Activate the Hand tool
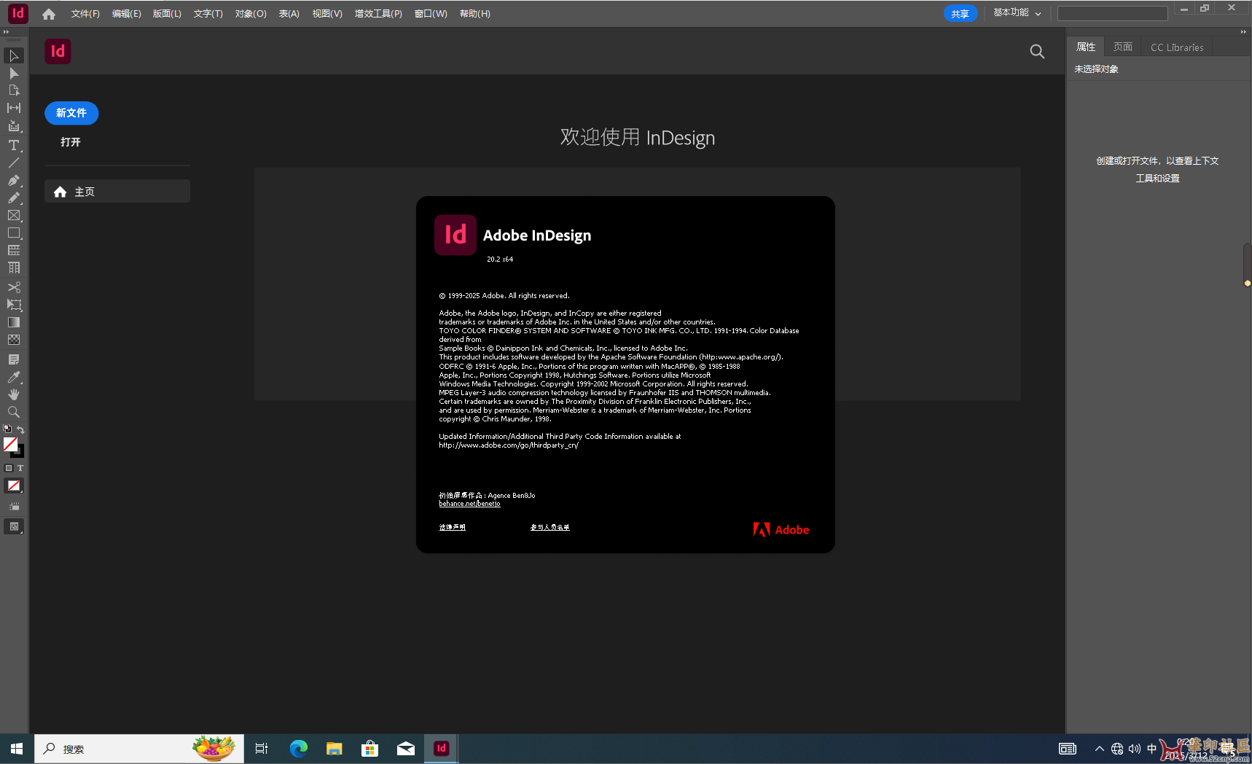Screen dimensions: 1252x764 14,394
